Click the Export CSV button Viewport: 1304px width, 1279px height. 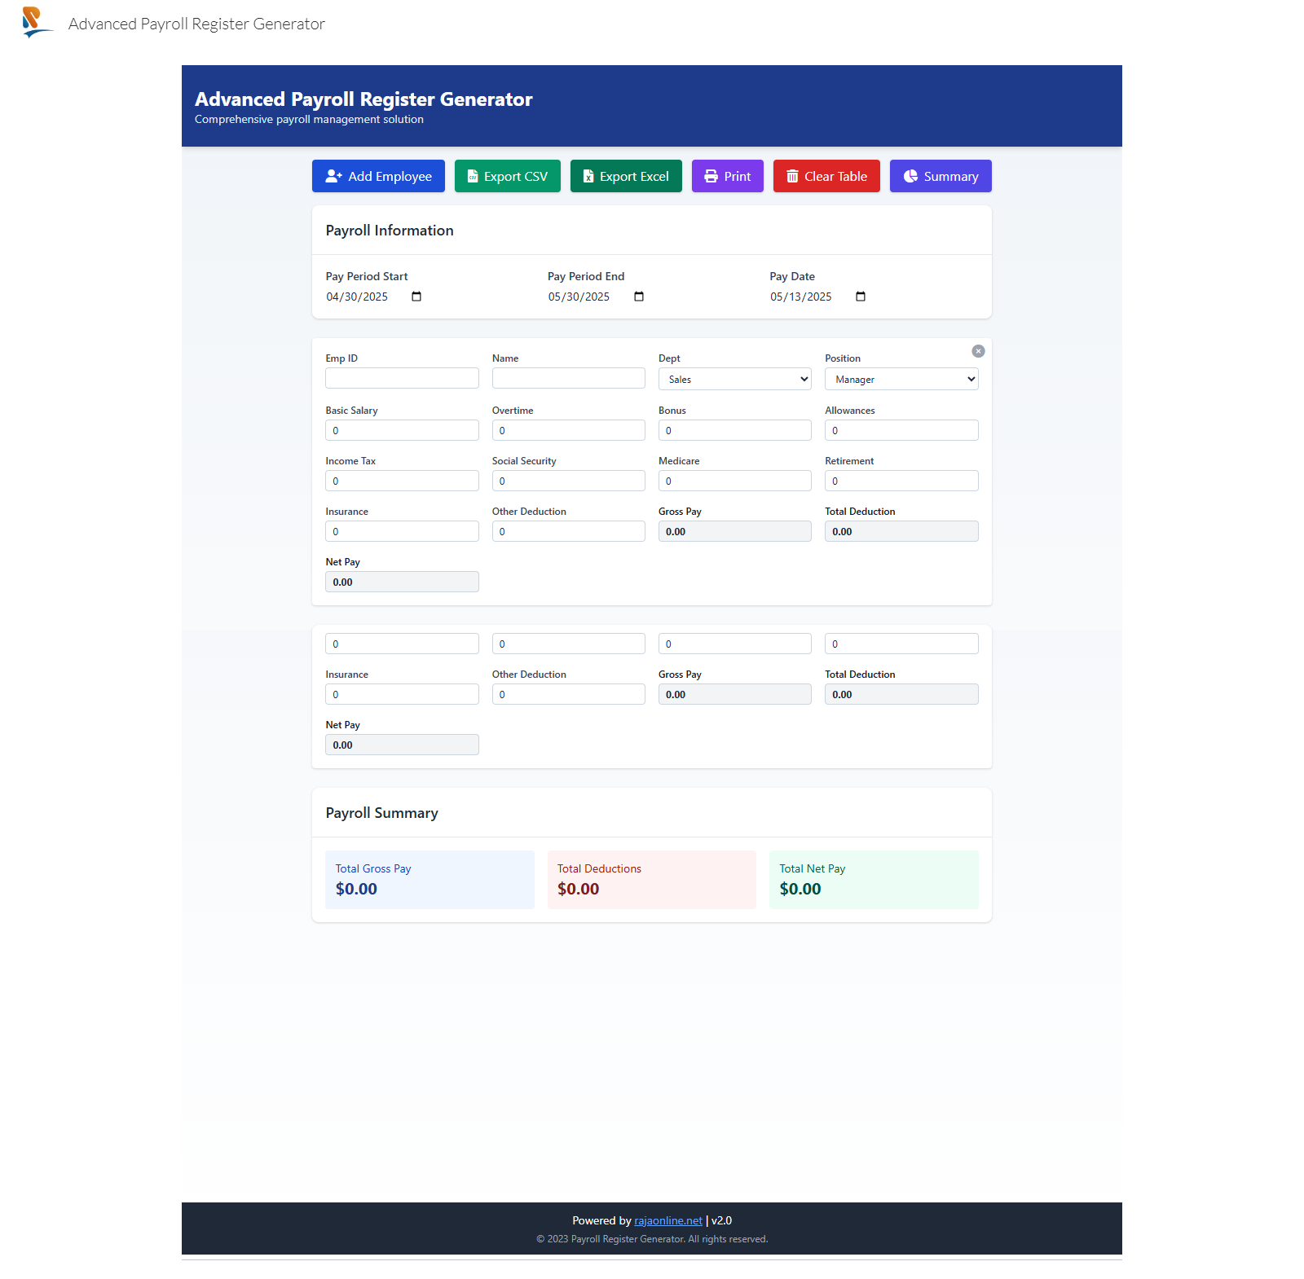[x=508, y=176]
